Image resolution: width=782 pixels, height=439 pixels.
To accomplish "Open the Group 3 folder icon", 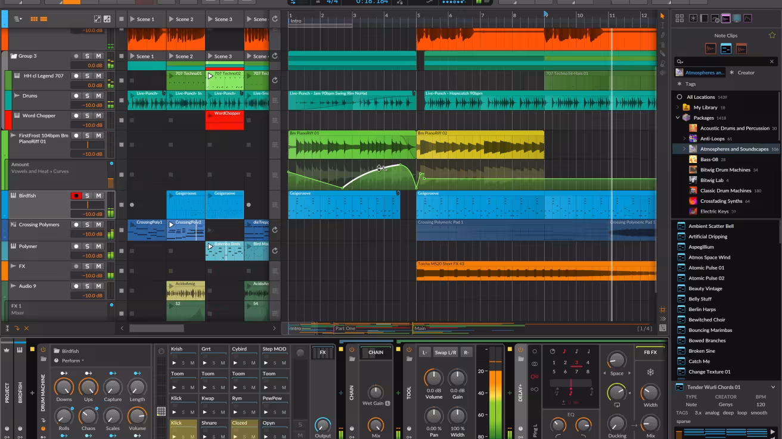I will [x=13, y=56].
